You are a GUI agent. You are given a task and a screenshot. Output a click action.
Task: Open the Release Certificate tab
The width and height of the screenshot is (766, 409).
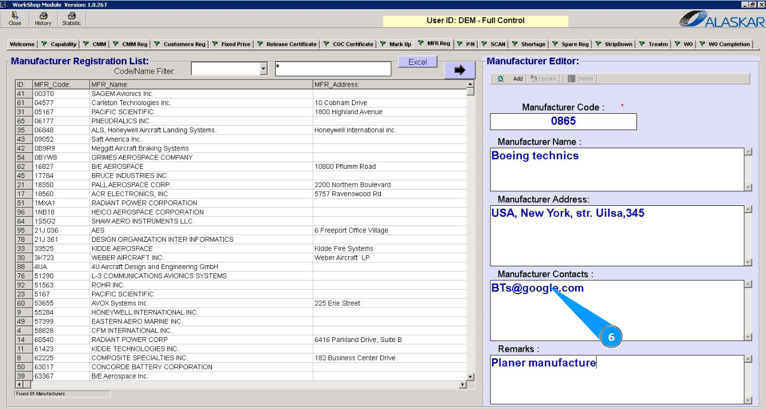tap(287, 44)
